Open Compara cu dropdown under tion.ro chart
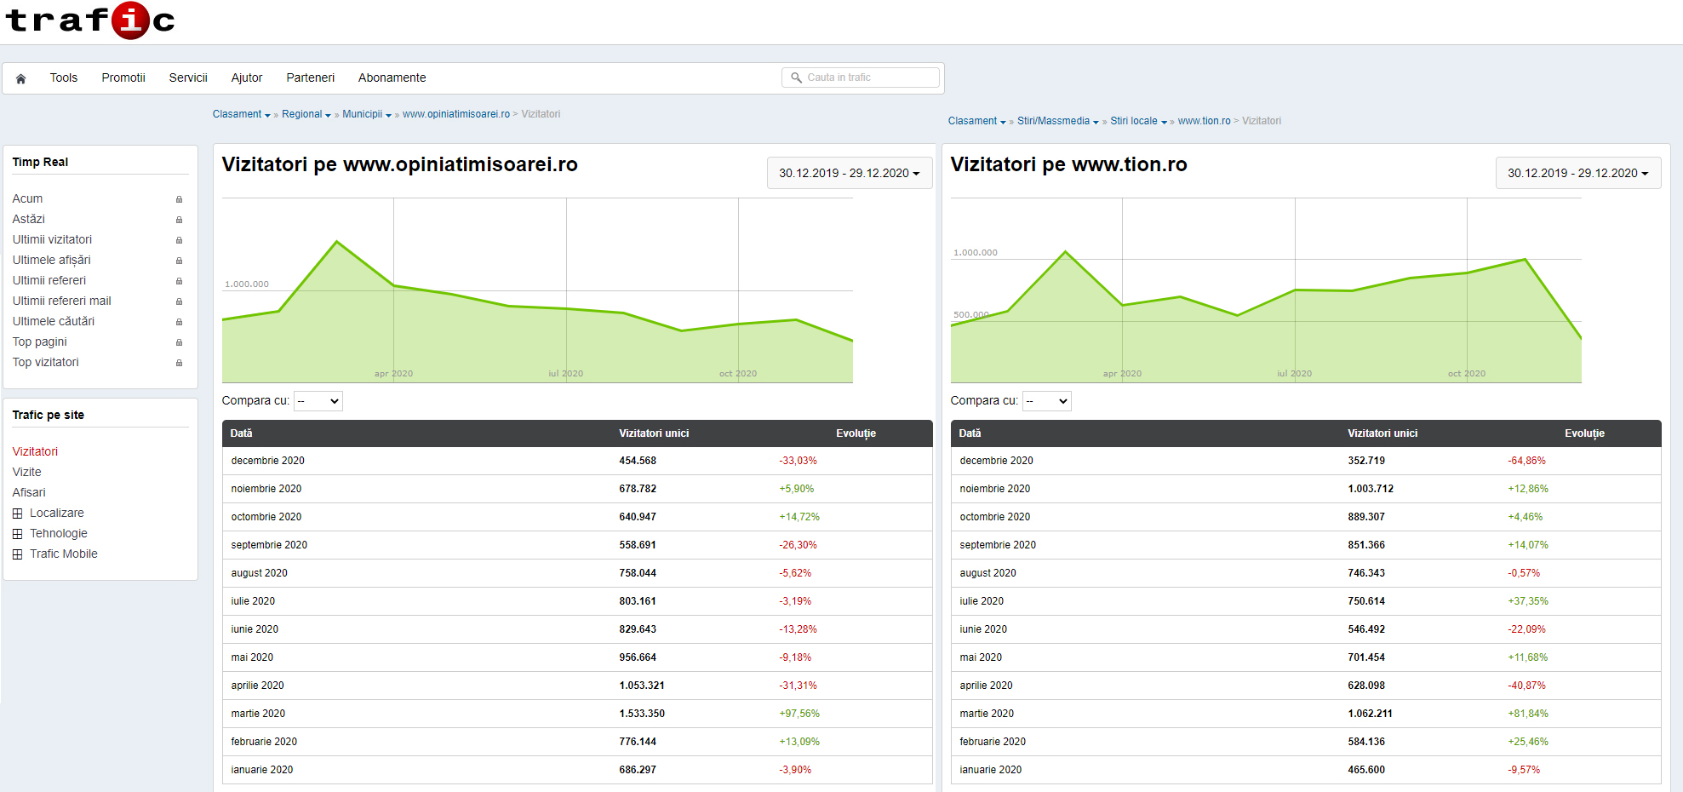The image size is (1683, 792). coord(1047,401)
